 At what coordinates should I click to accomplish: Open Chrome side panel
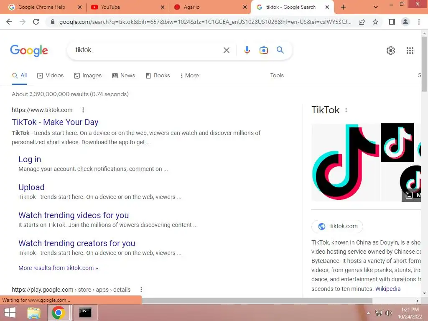tap(392, 22)
